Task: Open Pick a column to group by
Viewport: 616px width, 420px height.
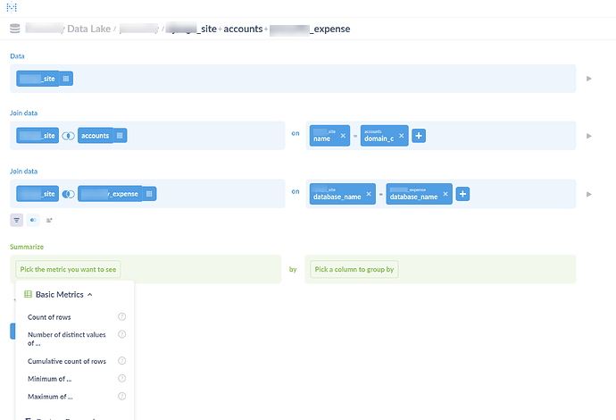Action: pyautogui.click(x=354, y=269)
